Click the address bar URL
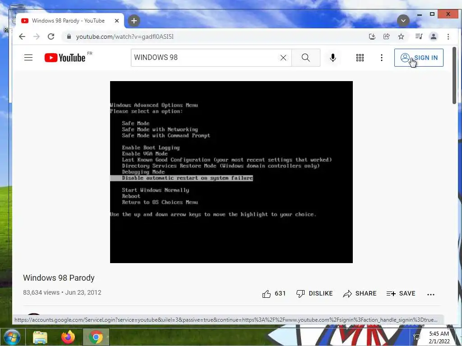Screen dimensions: 462x346 125,37
